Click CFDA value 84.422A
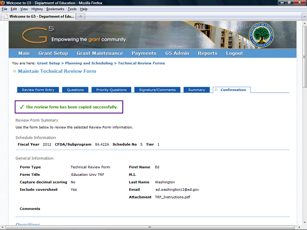This screenshot has height=230, width=307. 102,144
